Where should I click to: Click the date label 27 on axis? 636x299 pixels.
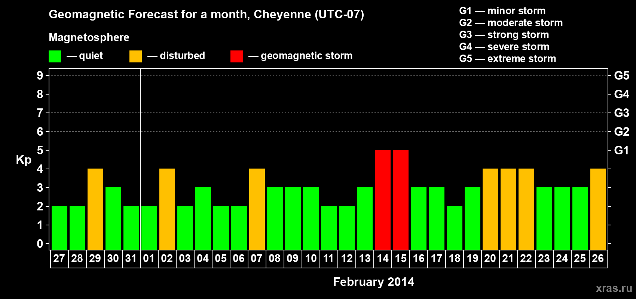59,259
